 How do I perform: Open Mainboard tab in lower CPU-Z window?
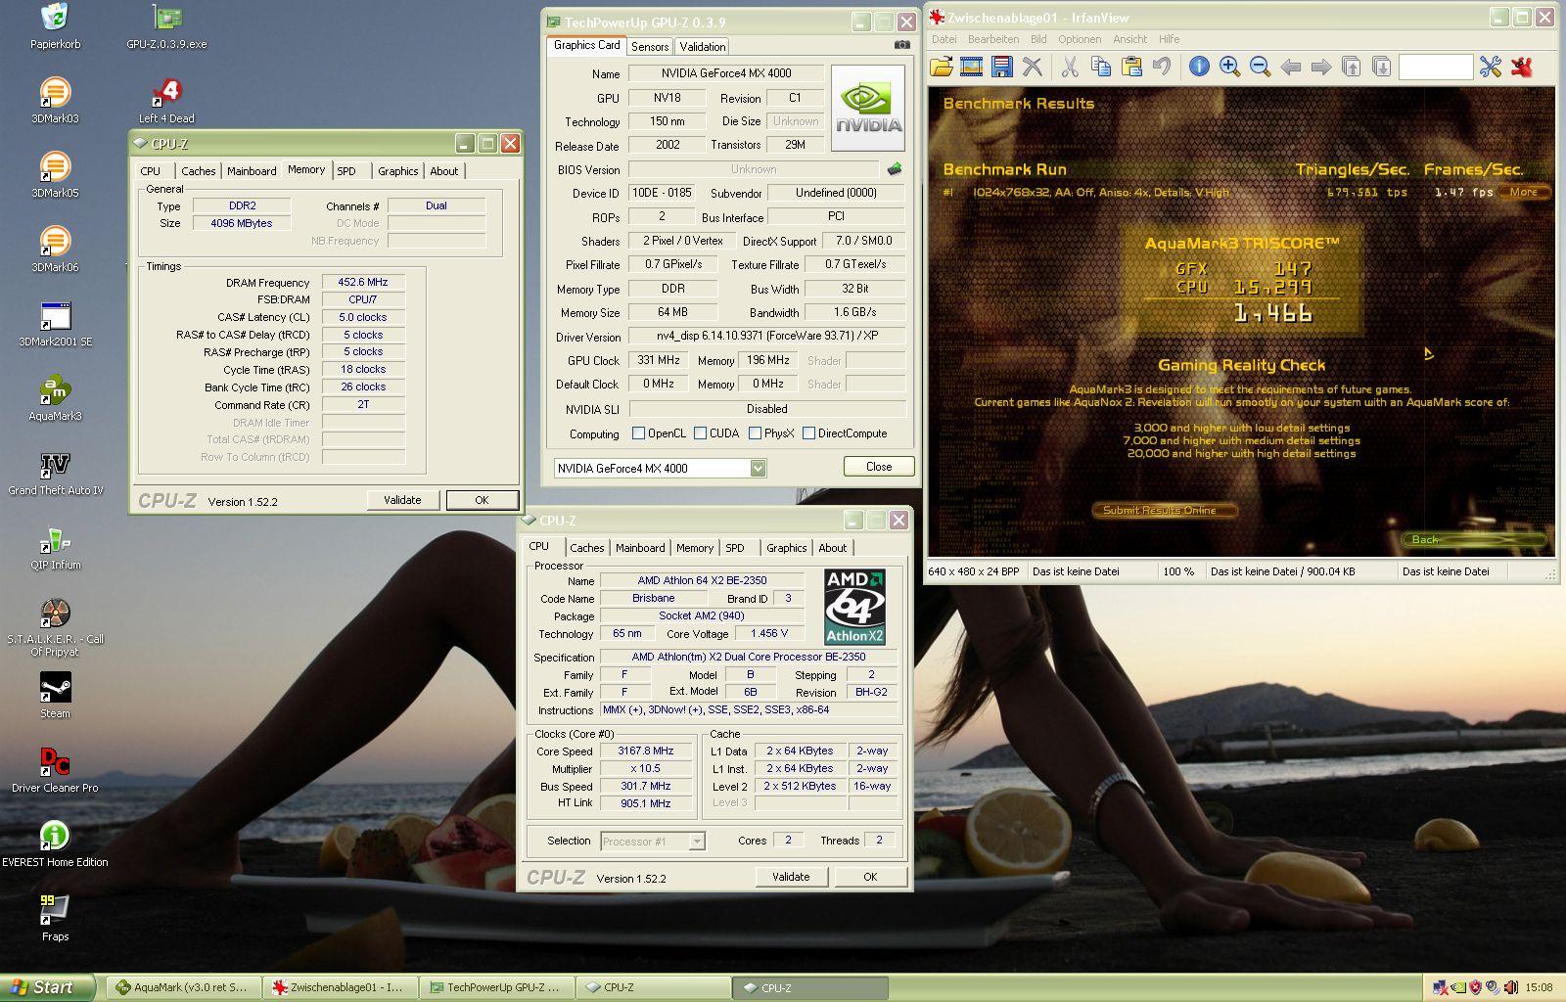pos(640,548)
